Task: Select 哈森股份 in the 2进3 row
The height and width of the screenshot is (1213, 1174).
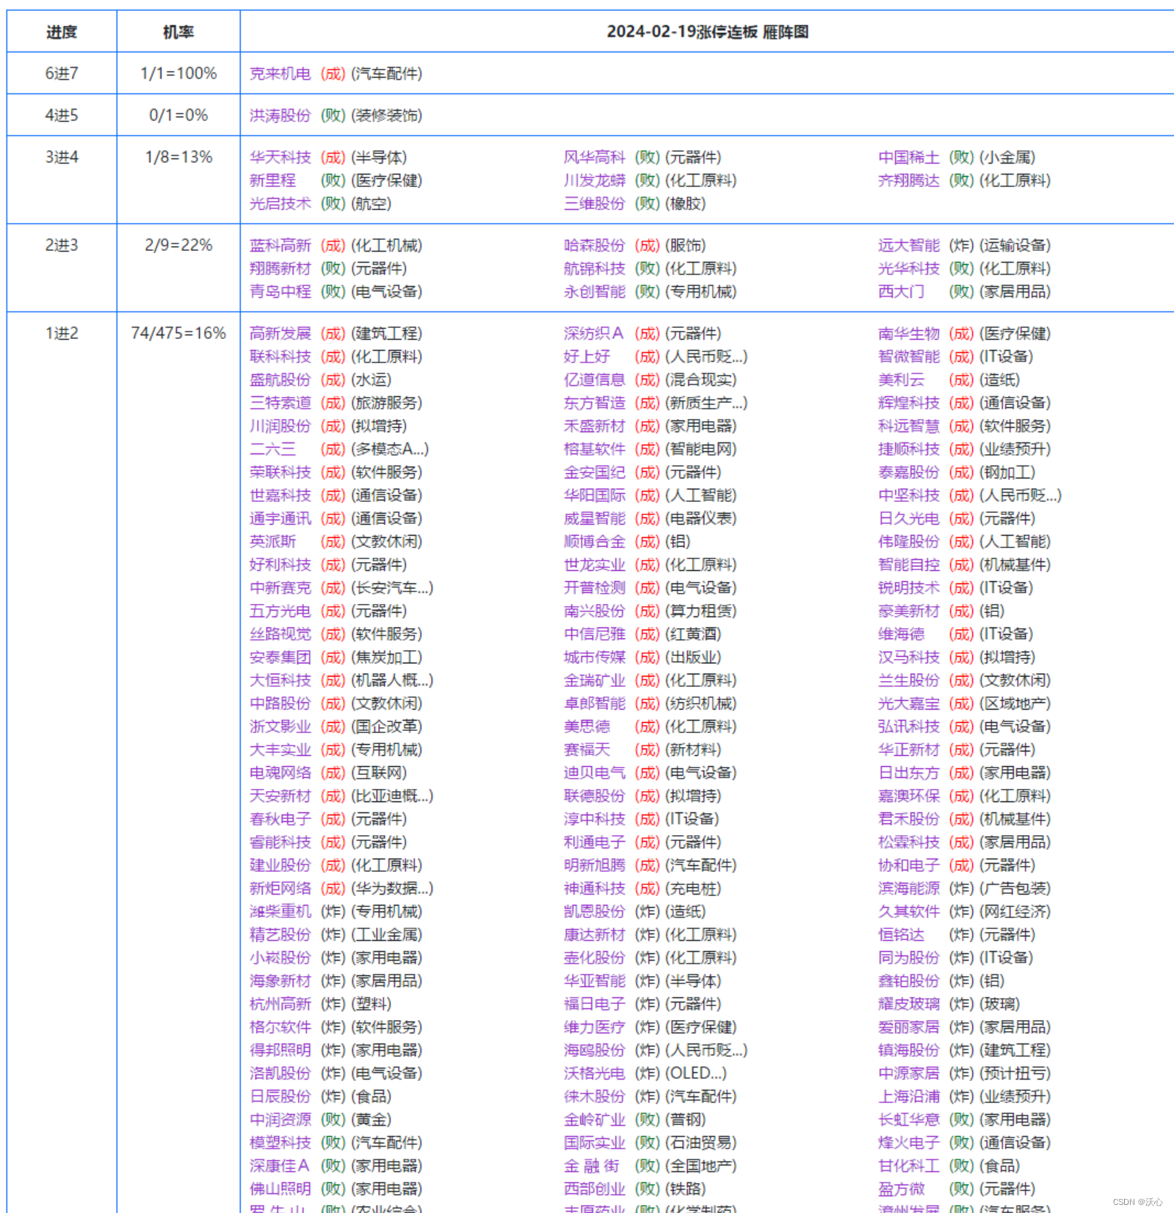Action: point(594,245)
